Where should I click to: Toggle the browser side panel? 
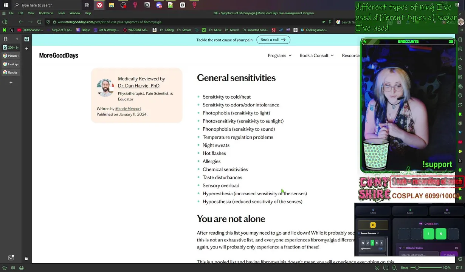(x=5, y=22)
